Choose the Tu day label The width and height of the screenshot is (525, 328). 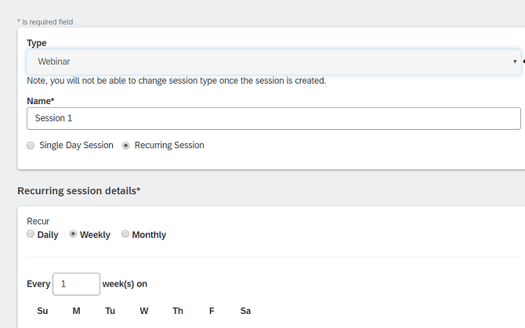click(110, 311)
